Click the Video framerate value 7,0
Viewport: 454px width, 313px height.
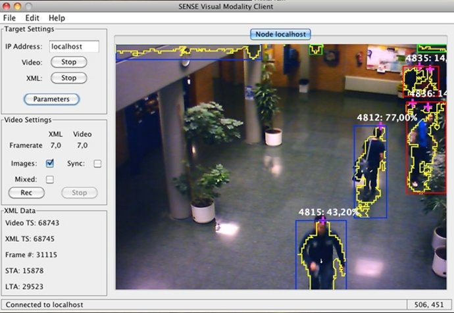coord(82,145)
